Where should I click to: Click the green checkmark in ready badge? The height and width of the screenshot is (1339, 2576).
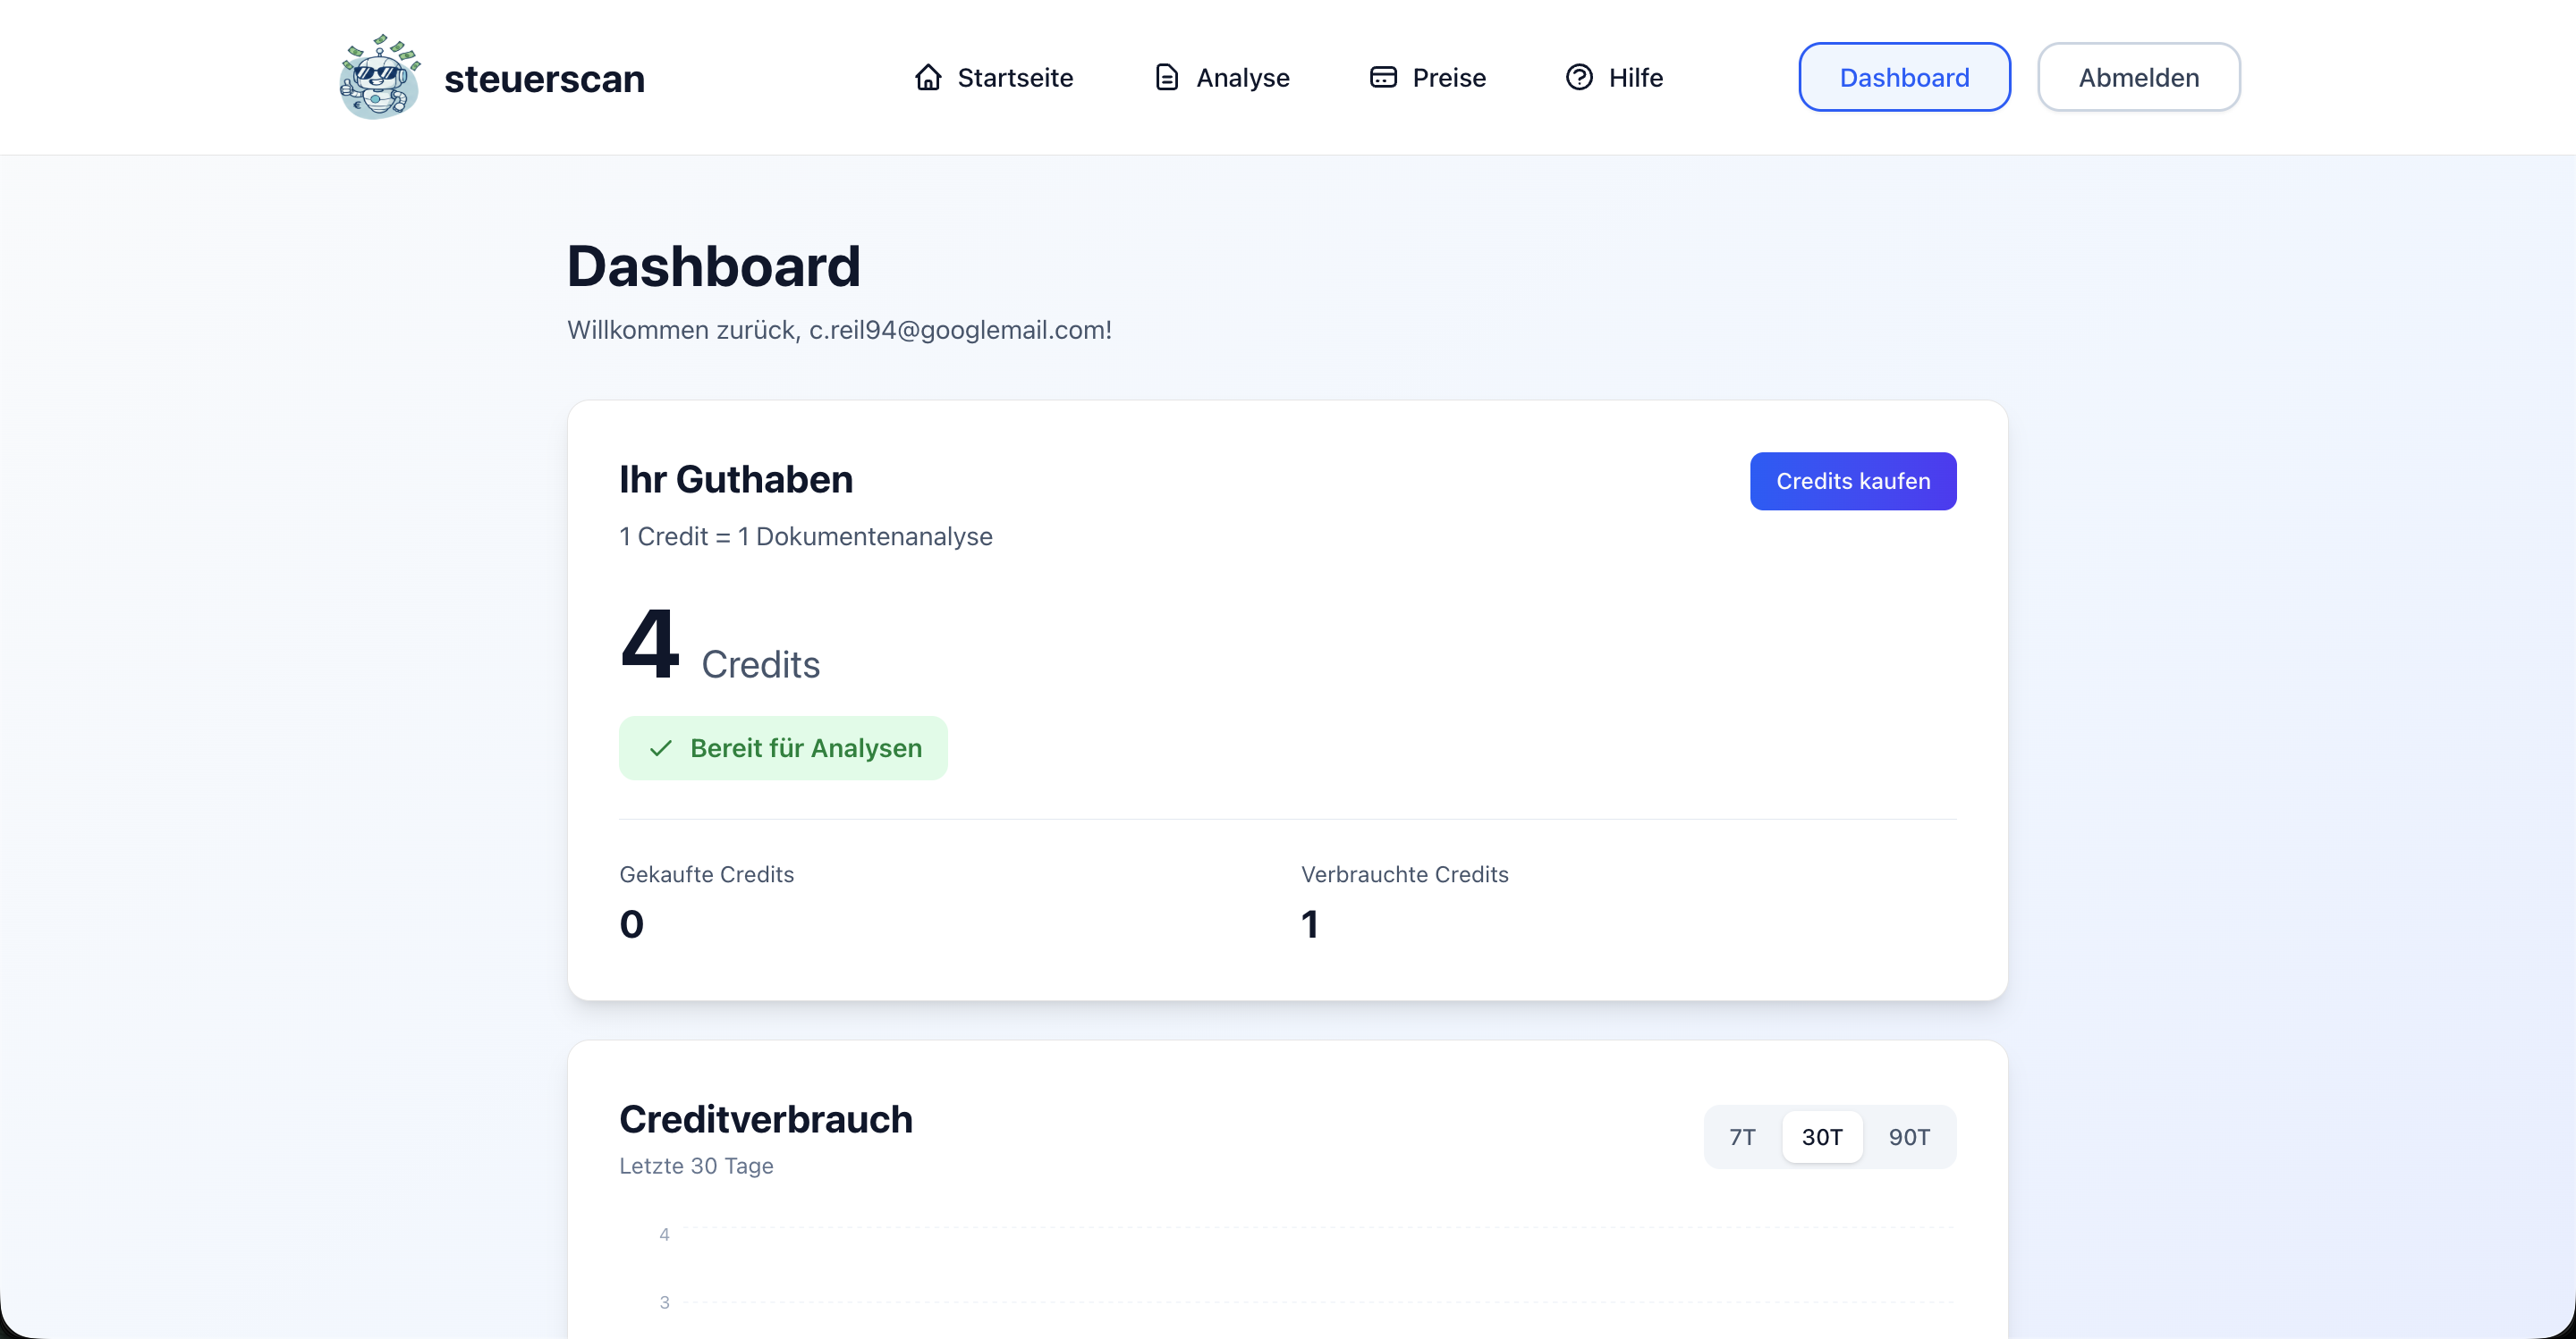(660, 748)
